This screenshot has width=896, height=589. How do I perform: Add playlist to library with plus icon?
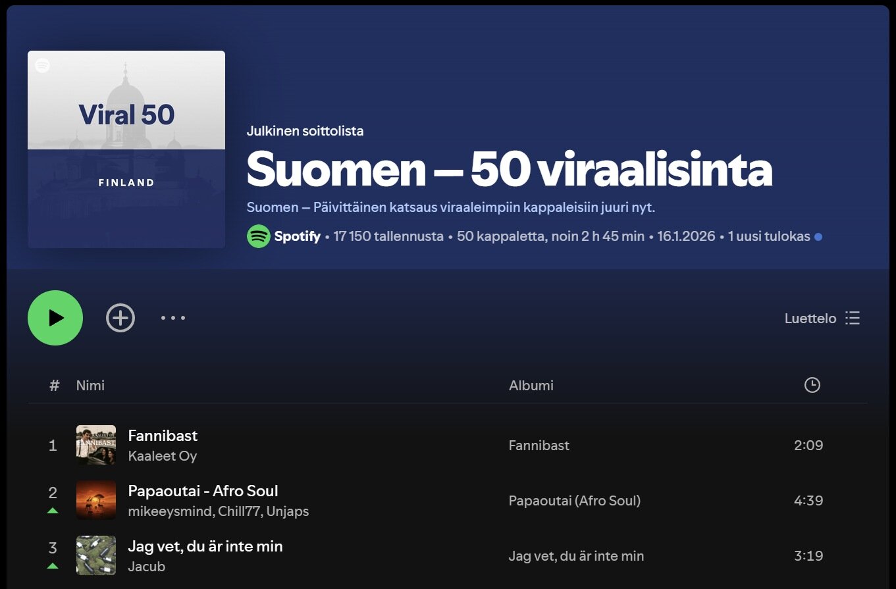(120, 318)
